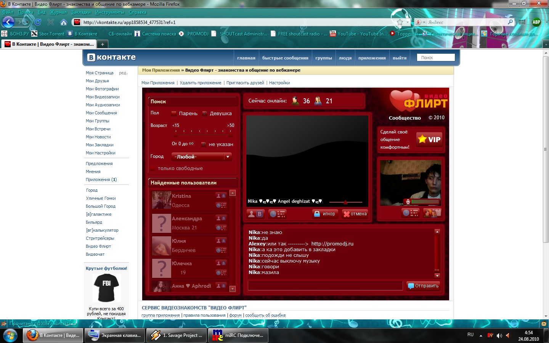
Task: Adjust partner video volume slider handle
Action: point(345,202)
